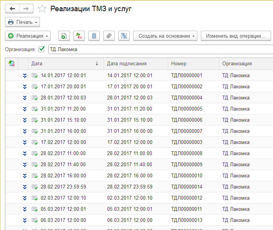Screen dimensions: 273x230
Task: Select the row with number ТДЛ00000001
Action: pyautogui.click(x=187, y=76)
